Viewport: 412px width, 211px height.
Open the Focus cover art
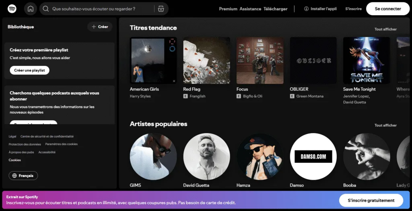click(260, 60)
